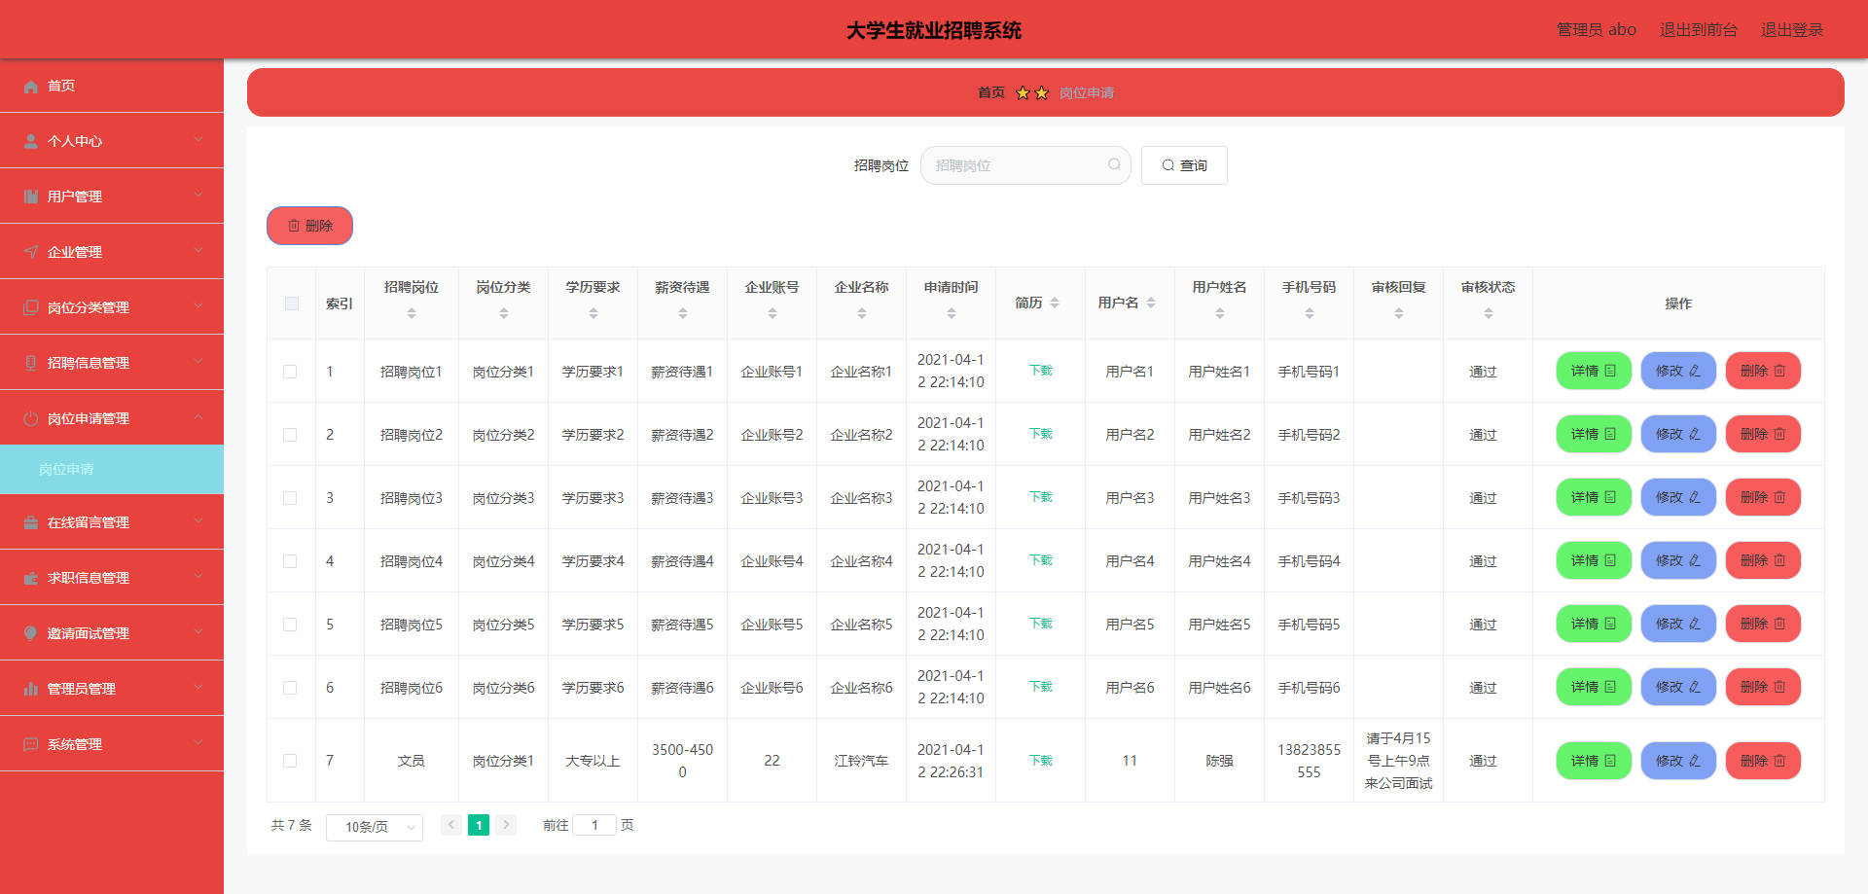Image resolution: width=1868 pixels, height=894 pixels.
Task: Click the icon beside 邀请面试管理
Action: click(x=31, y=634)
